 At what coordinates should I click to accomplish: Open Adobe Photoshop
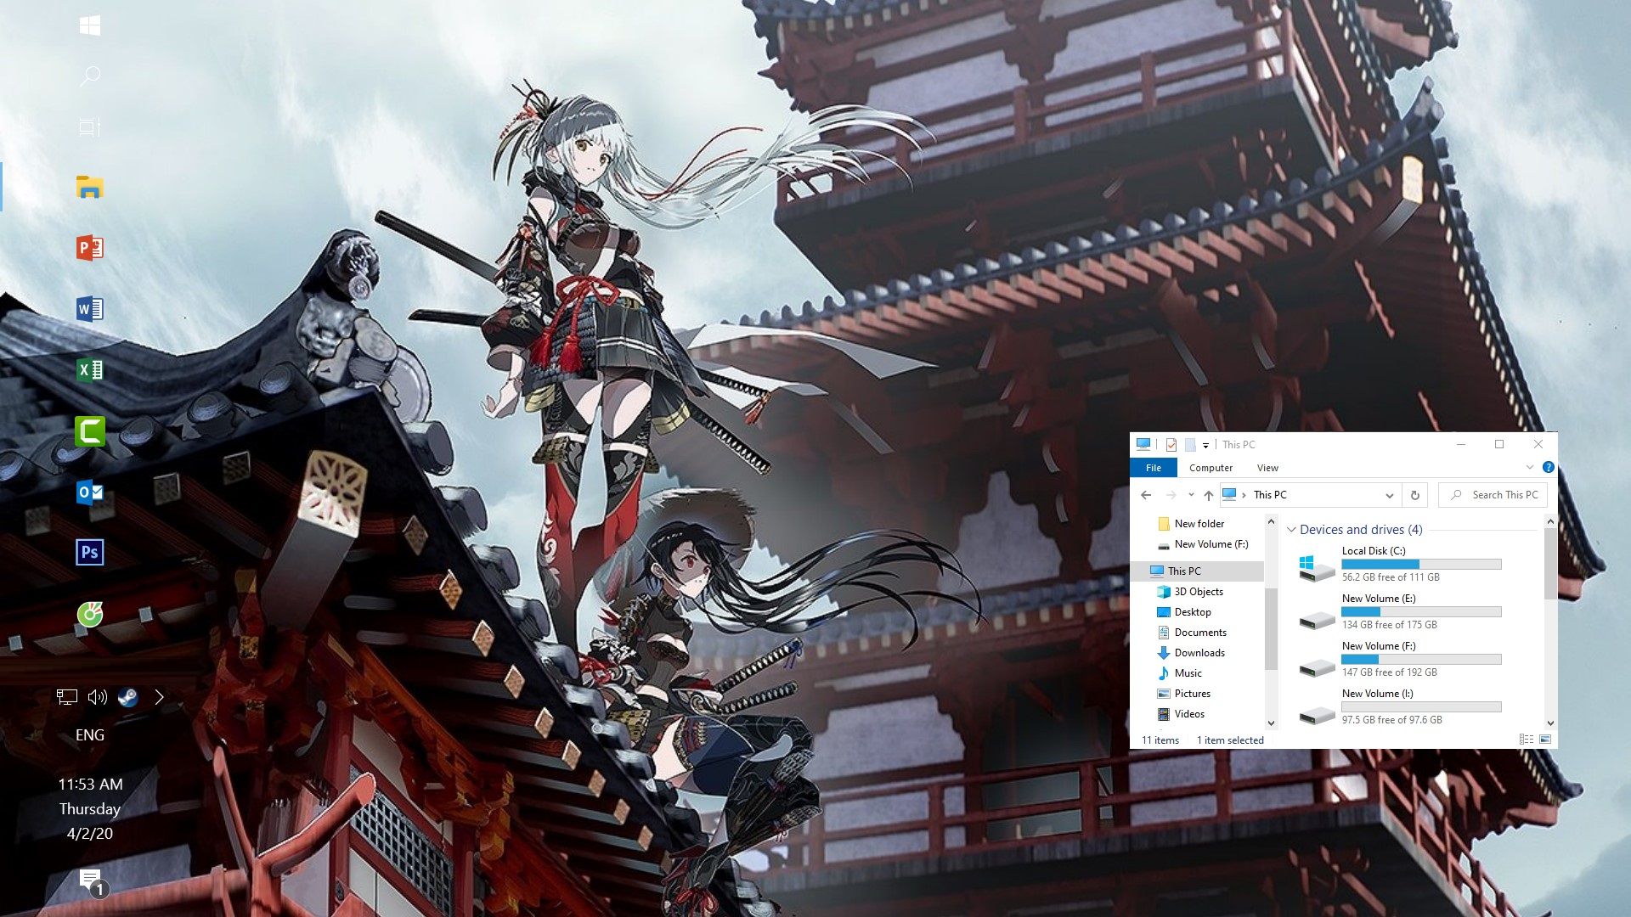[89, 551]
